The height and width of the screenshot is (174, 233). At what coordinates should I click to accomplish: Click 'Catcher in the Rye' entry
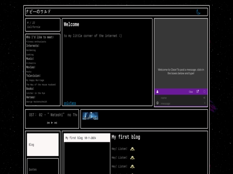click(x=35, y=93)
